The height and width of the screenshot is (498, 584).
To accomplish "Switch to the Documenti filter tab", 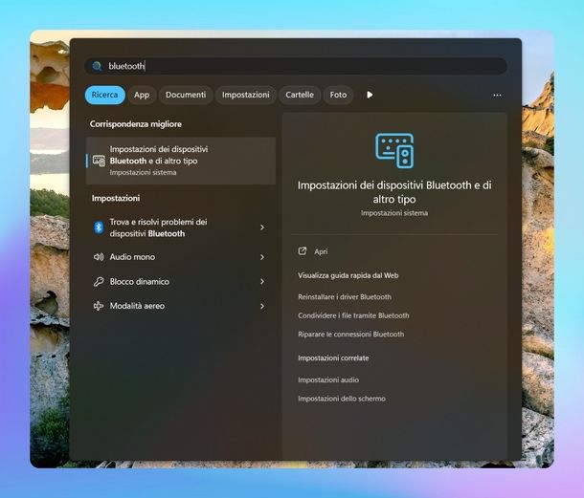I will click(x=186, y=95).
